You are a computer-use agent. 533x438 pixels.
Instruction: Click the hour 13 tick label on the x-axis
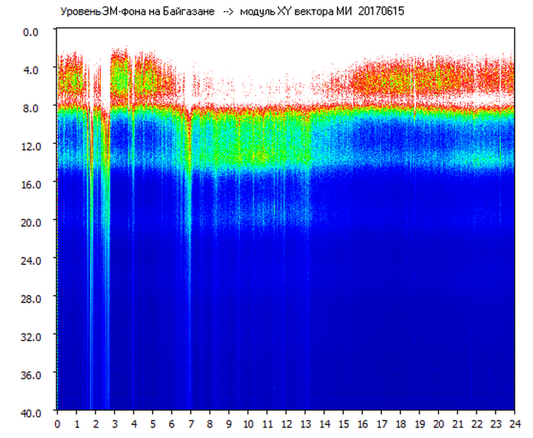point(305,424)
